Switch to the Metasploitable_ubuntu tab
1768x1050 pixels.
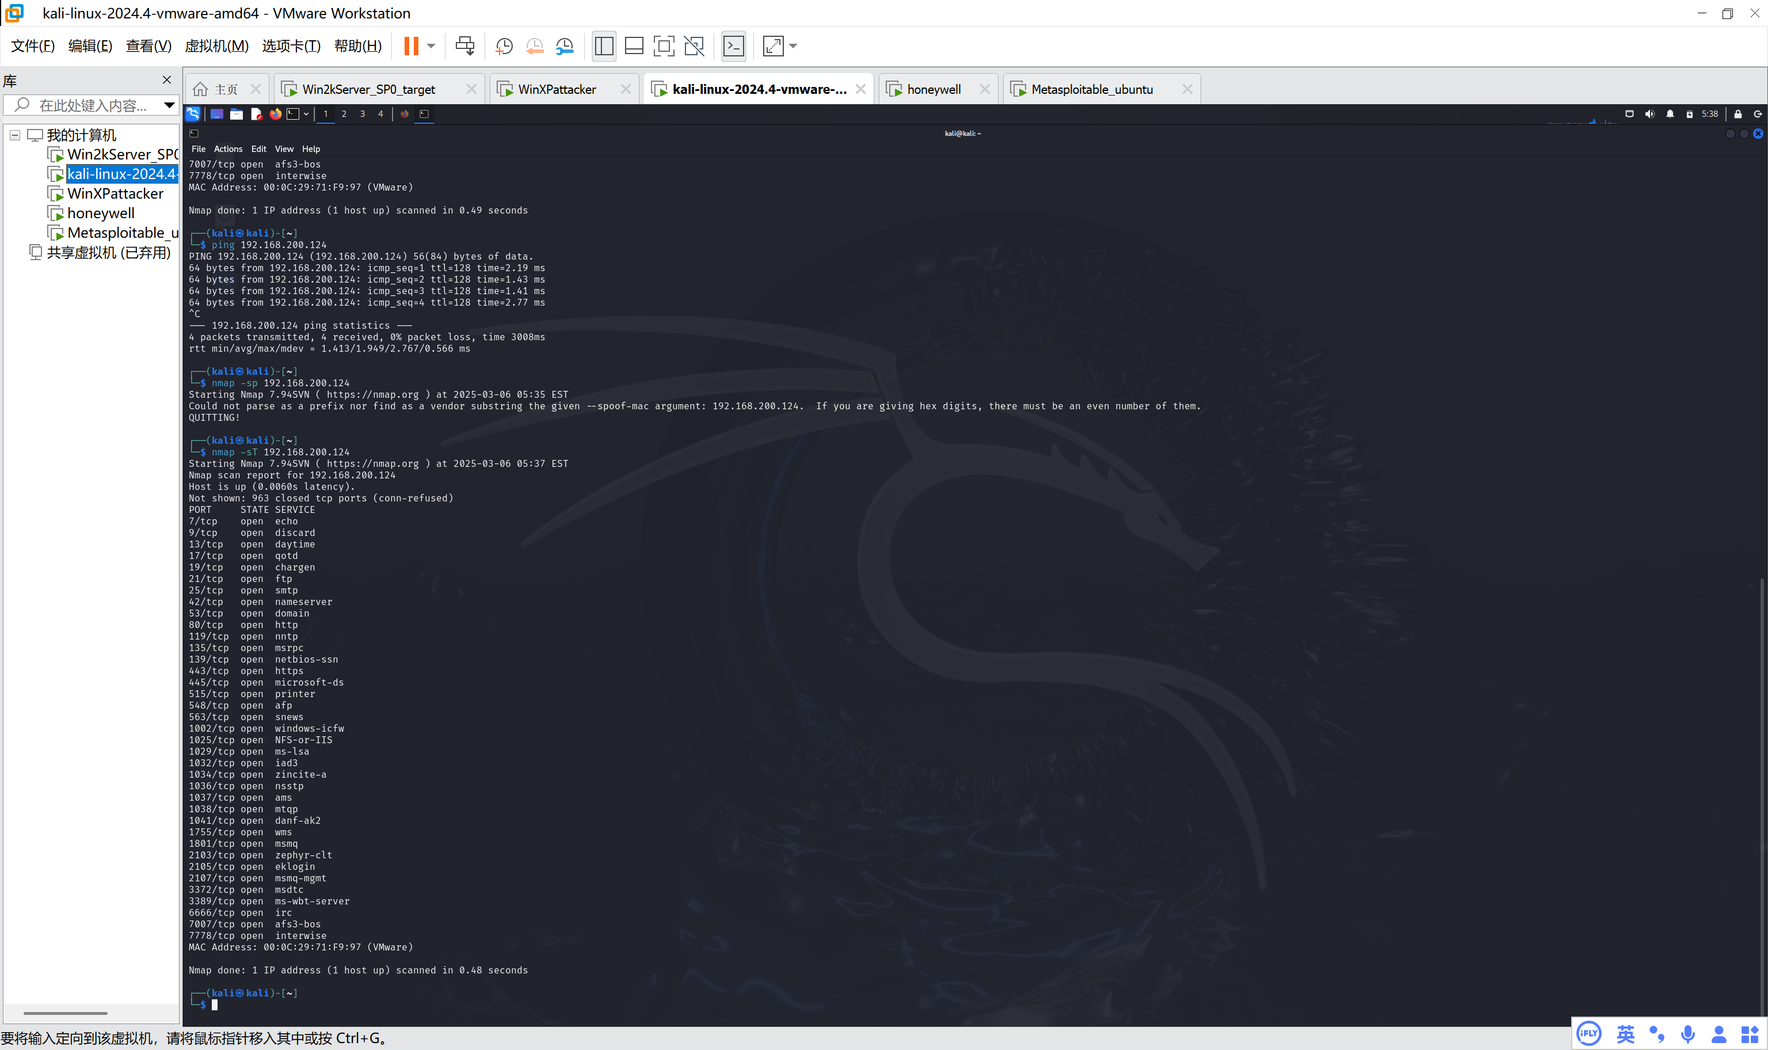point(1091,89)
